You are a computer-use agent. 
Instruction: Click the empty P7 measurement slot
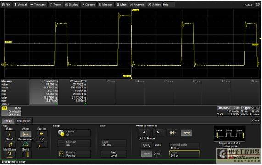tap(217, 92)
